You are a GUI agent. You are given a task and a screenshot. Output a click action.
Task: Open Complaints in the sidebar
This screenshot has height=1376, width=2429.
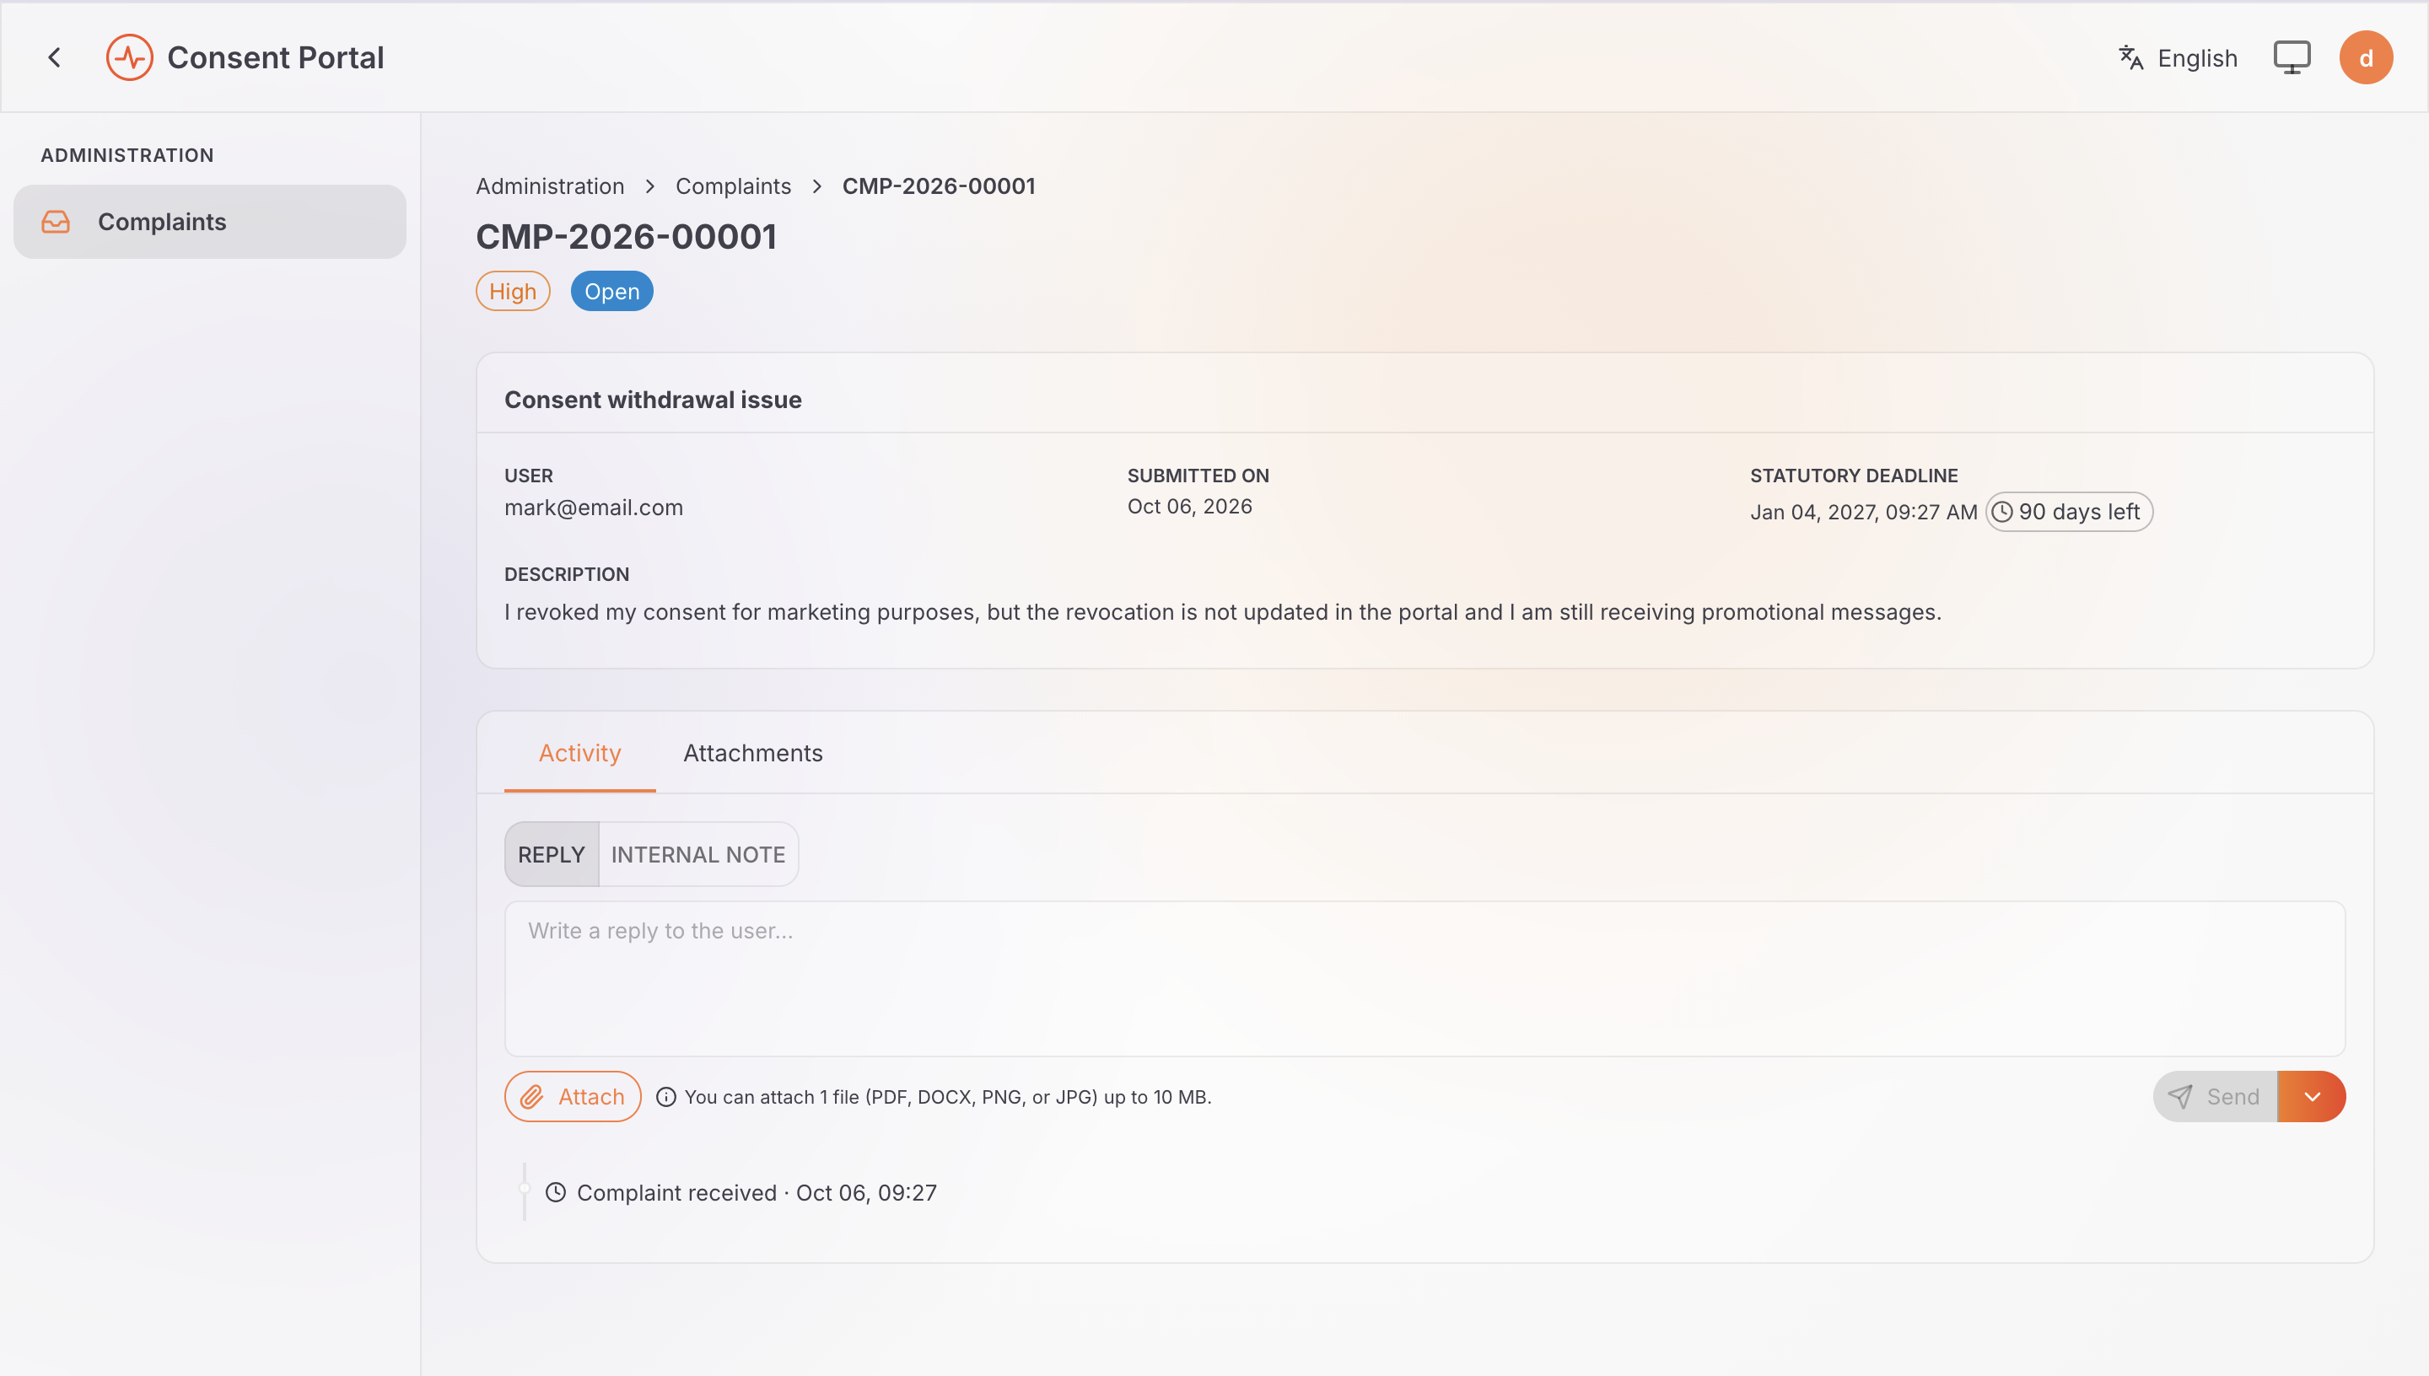210,222
